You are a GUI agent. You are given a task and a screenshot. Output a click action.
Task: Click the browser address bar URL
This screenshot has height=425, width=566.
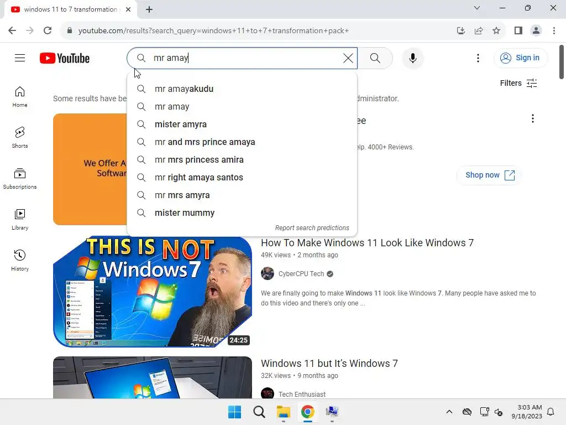pos(213,31)
